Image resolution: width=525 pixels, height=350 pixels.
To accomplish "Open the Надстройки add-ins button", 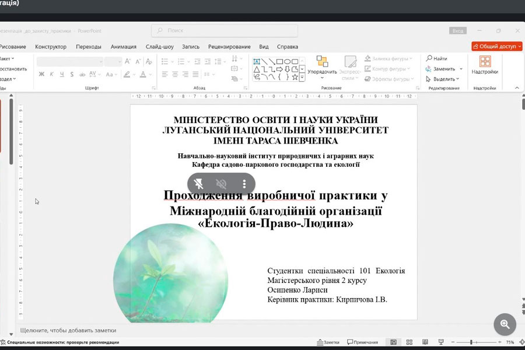I will pos(485,65).
